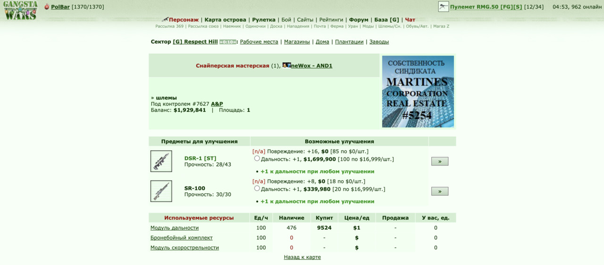The width and height of the screenshot is (604, 265).
Task: Open Плантации sector link
Action: 349,41
